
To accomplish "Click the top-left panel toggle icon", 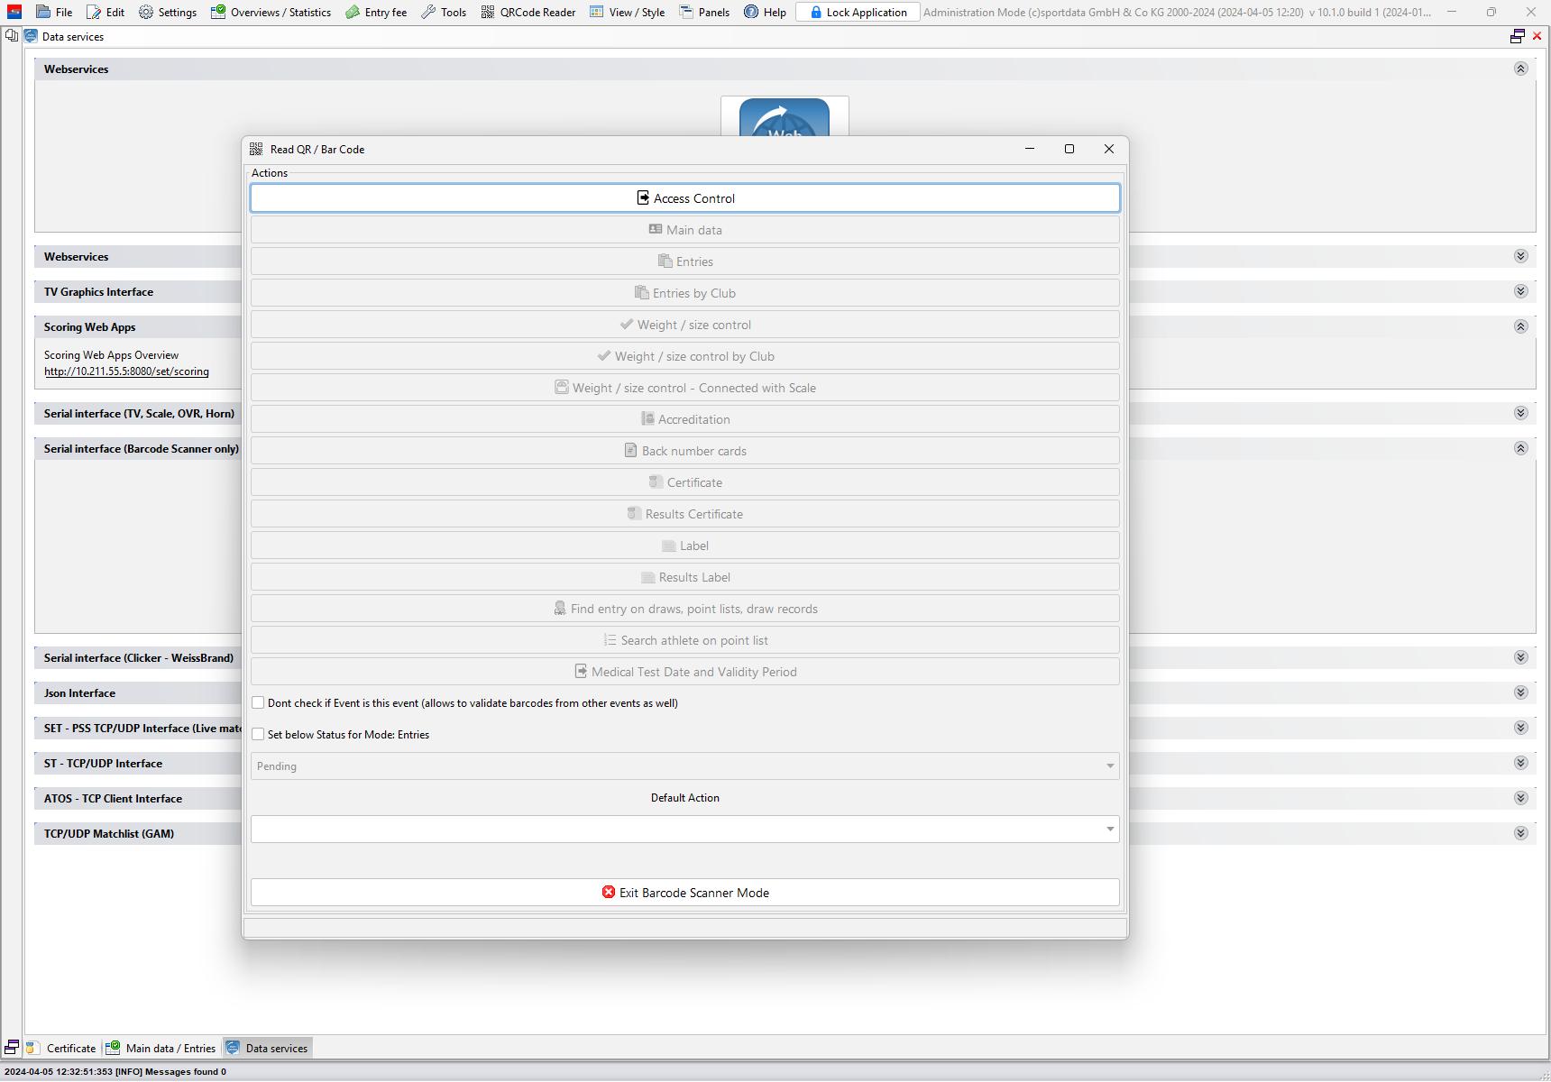I will pos(12,36).
